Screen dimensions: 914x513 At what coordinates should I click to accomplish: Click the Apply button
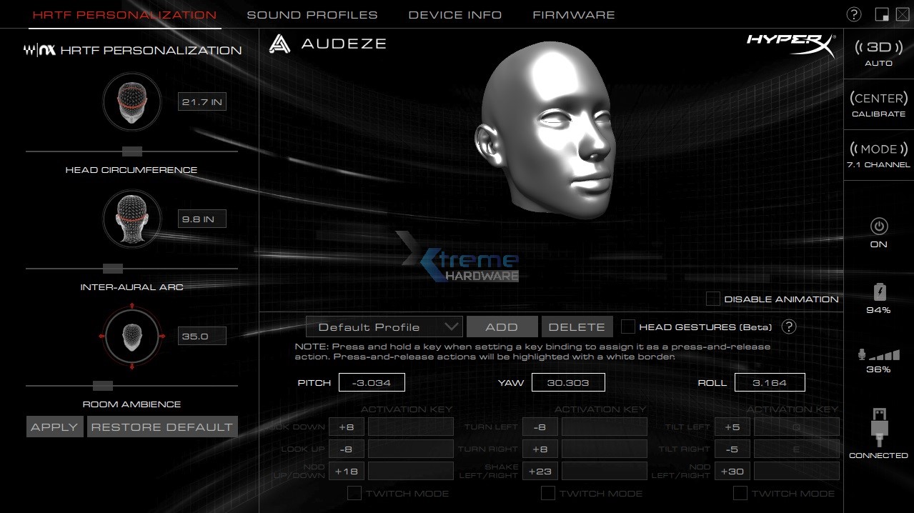point(54,427)
